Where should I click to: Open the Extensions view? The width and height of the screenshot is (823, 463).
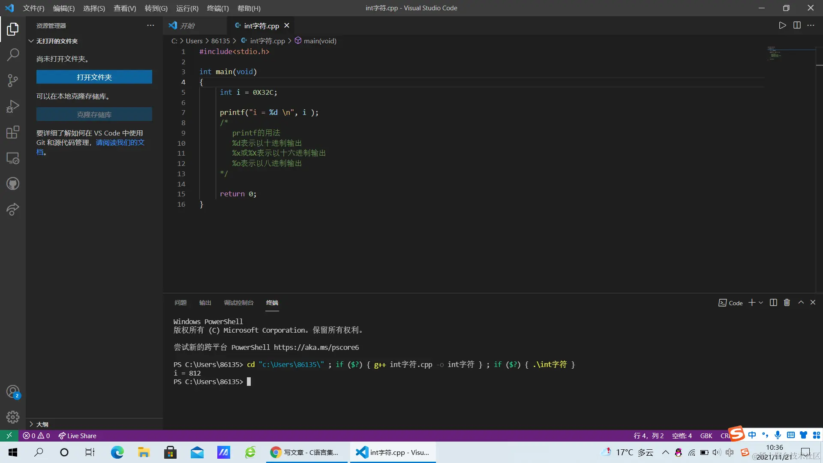point(13,132)
